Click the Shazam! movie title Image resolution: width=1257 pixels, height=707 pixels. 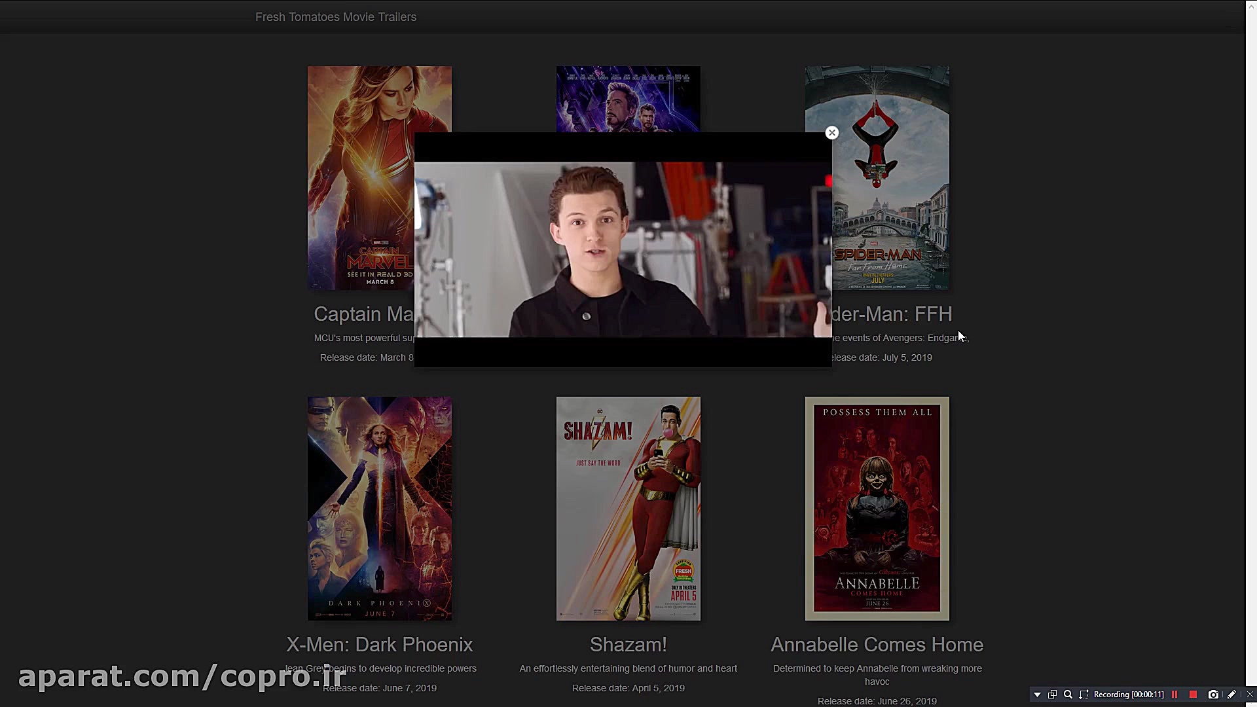point(628,645)
